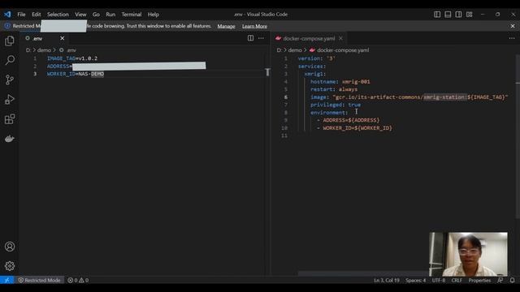Open the Docker view in activity bar
Image resolution: width=520 pixels, height=292 pixels.
(10, 139)
